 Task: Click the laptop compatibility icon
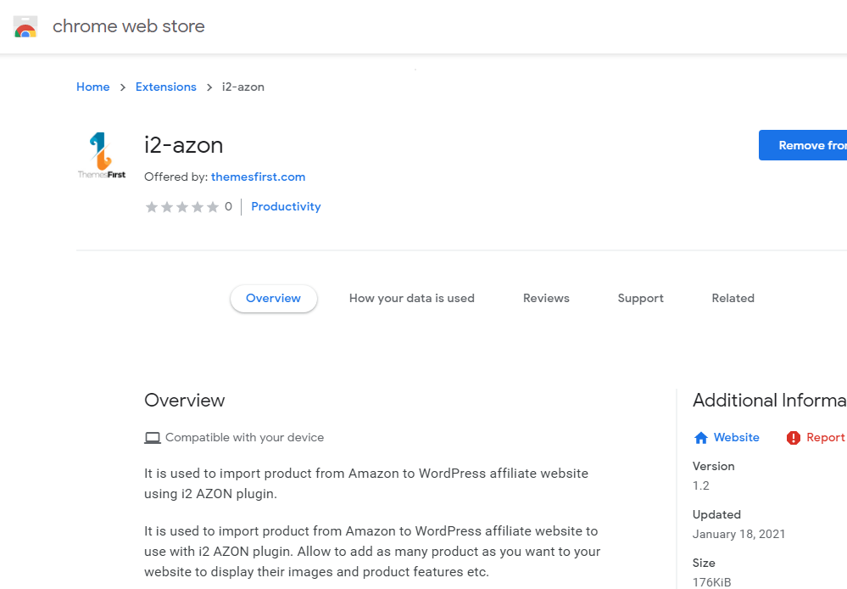pos(153,438)
